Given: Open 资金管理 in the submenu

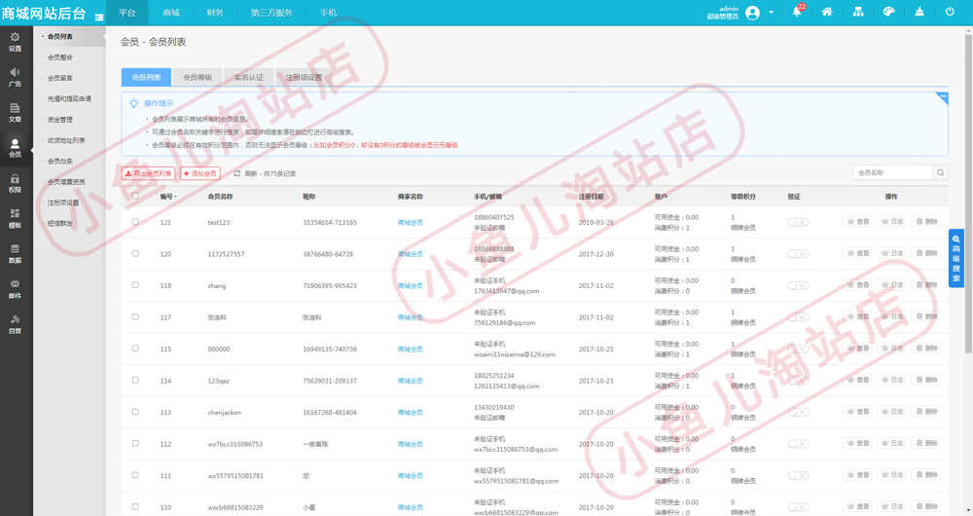Looking at the screenshot, I should [60, 119].
